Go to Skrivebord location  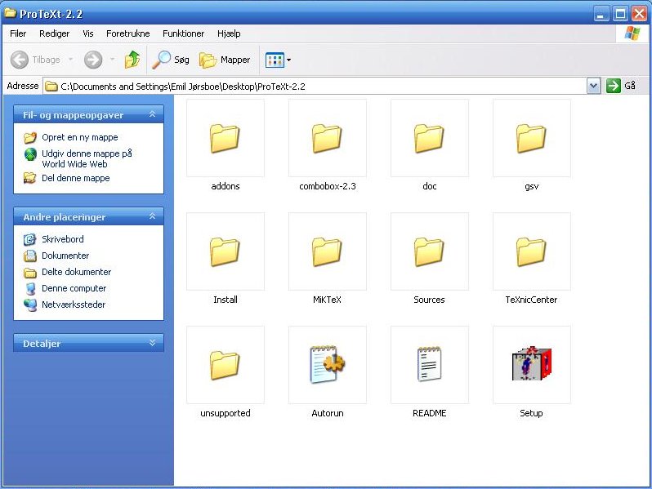coord(63,239)
